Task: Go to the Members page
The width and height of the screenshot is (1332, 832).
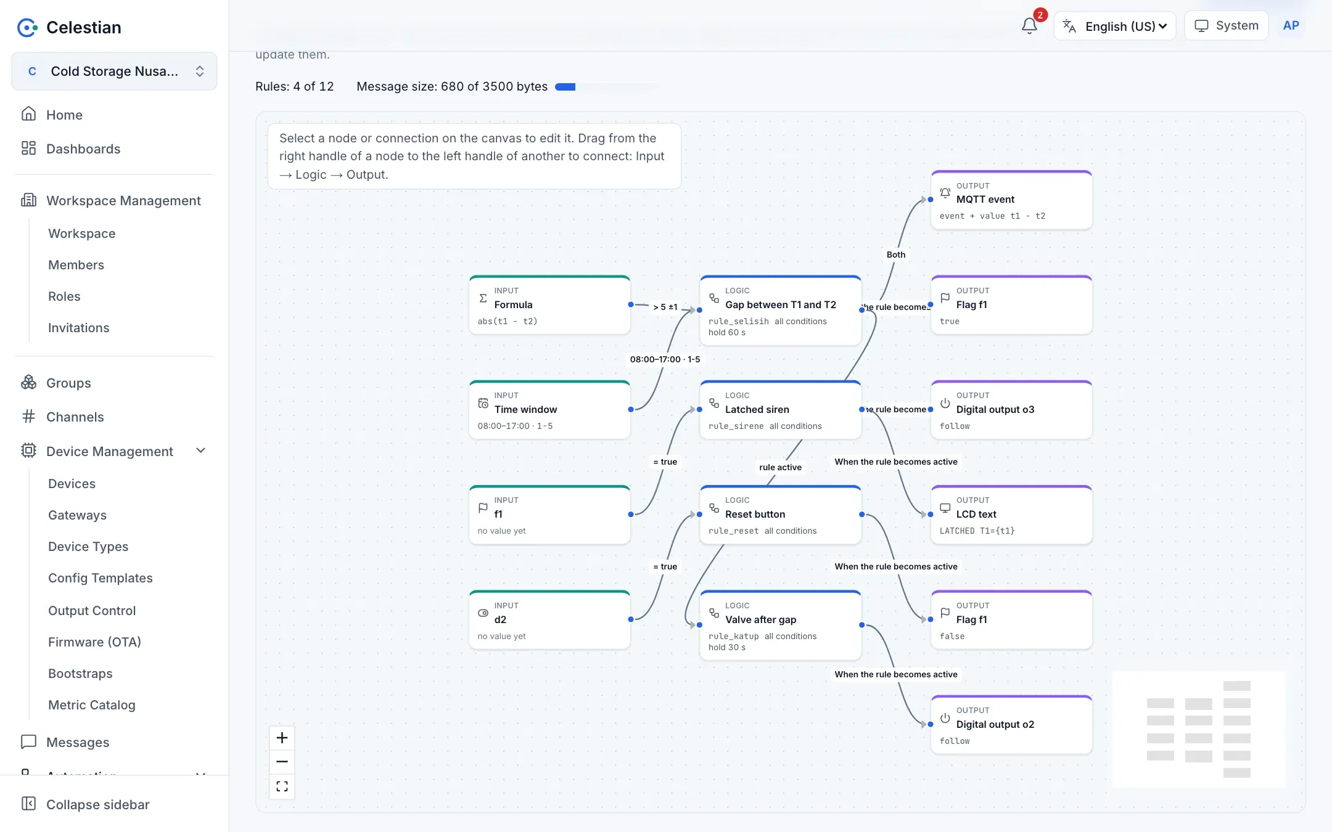Action: coord(76,264)
